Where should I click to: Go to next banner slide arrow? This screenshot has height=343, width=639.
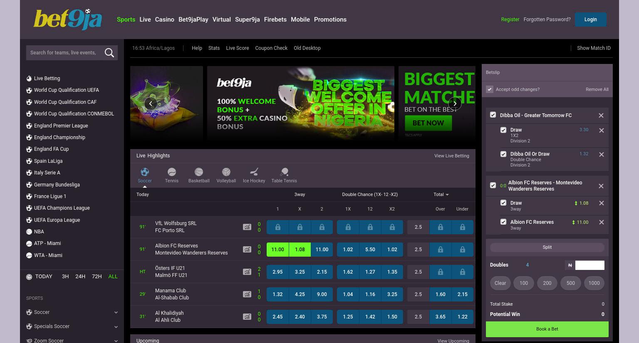(x=455, y=103)
